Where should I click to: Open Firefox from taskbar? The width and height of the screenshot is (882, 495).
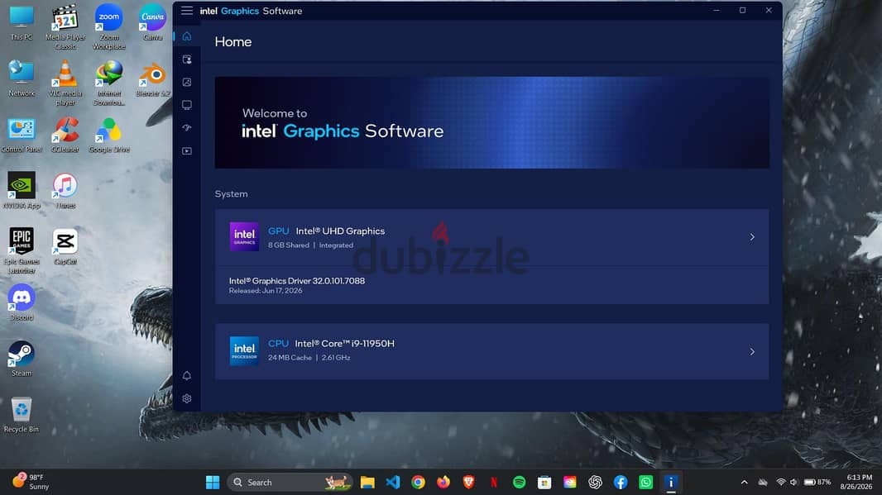[443, 482]
